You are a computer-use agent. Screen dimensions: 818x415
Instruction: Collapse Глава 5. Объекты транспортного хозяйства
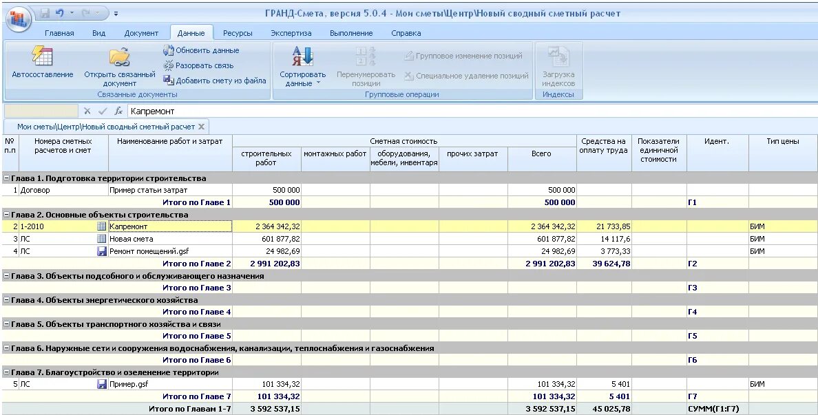pos(6,324)
